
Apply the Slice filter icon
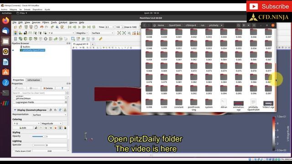31,39
